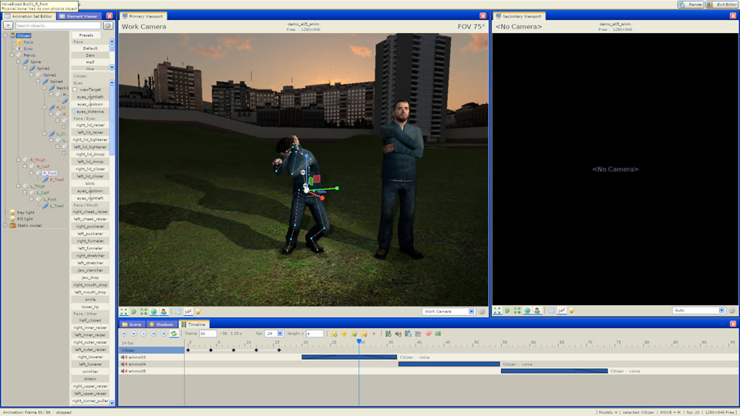Screen dimensions: 740x416
Task: Click the globe icon in Primary Viewport toolbar
Action: 153,312
